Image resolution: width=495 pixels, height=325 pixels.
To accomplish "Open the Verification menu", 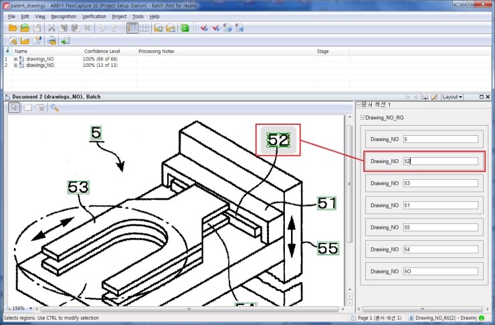I will (94, 17).
